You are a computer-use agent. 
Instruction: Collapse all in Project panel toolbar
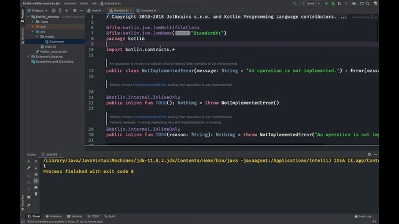pyautogui.click(x=67, y=11)
